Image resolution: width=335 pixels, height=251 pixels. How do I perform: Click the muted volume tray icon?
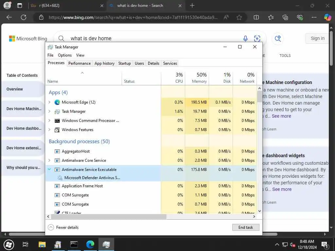(292, 245)
